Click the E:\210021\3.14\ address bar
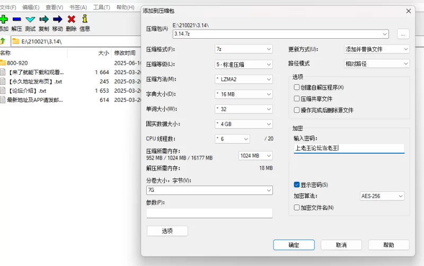The image size is (424, 266). point(76,41)
